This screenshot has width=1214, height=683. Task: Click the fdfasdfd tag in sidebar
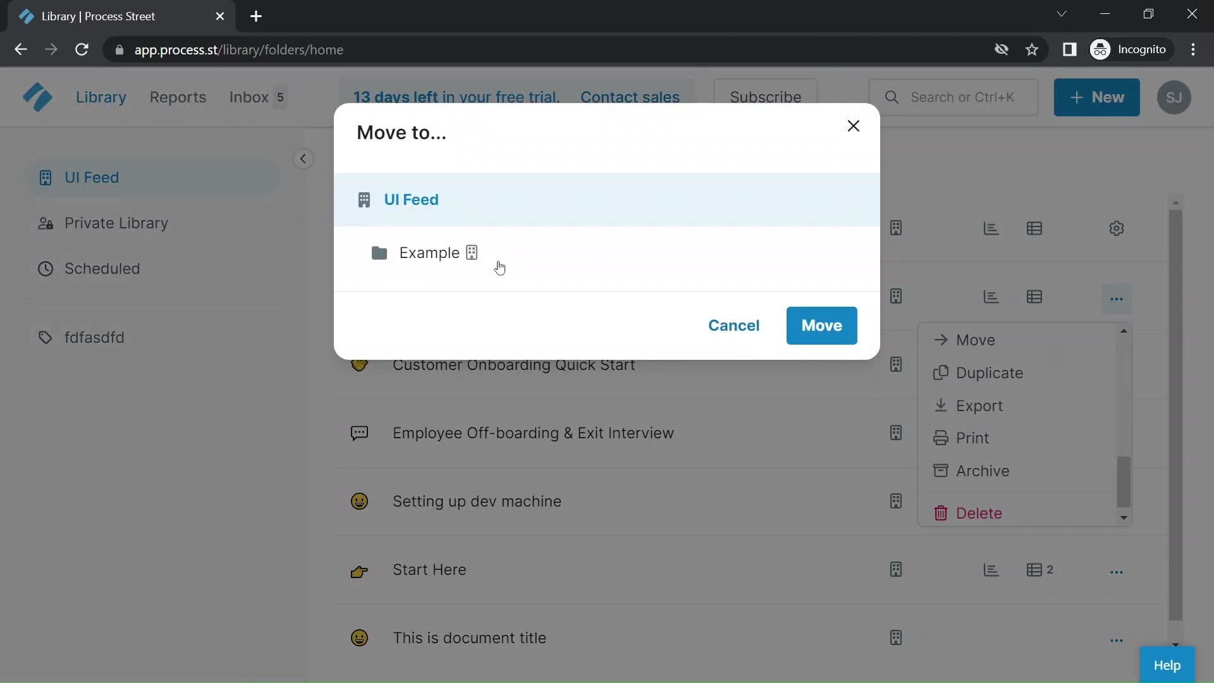(94, 337)
